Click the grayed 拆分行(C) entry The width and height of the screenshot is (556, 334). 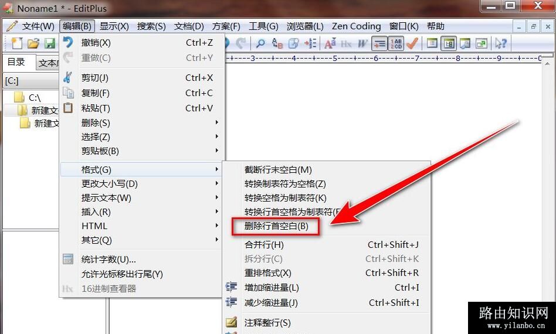click(x=326, y=259)
